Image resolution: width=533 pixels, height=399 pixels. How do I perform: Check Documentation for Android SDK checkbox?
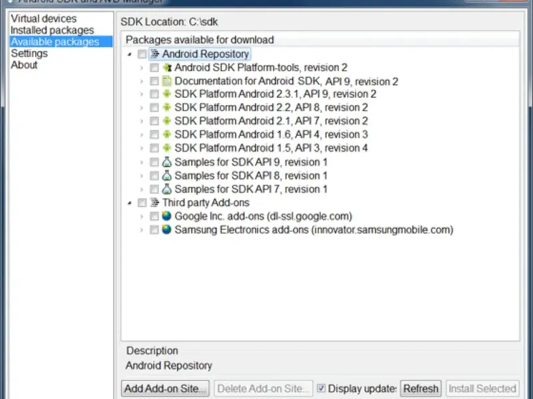pos(155,81)
